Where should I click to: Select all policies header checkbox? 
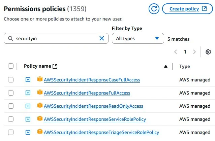pos(11,66)
